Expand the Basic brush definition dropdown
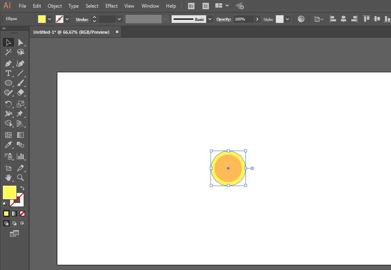This screenshot has width=391, height=270. click(210, 19)
